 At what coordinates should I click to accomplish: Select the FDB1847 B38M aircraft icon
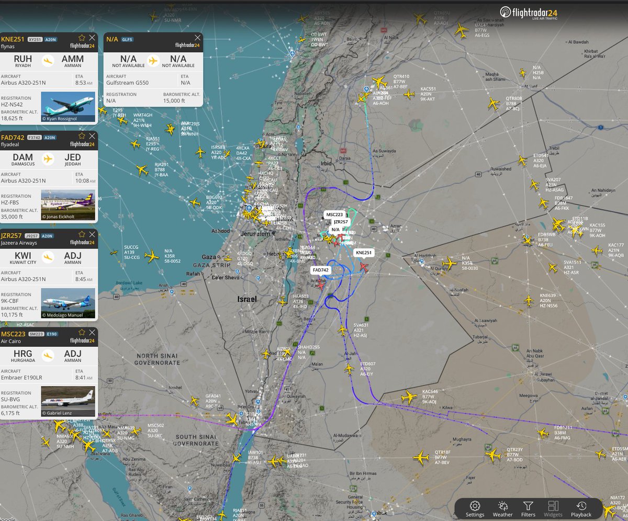pos(544,203)
